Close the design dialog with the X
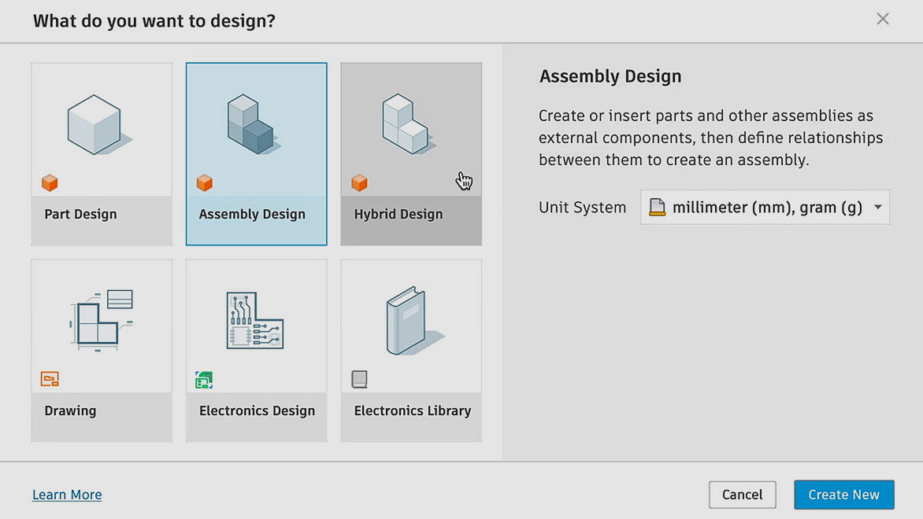Viewport: 923px width, 519px height. point(883,19)
